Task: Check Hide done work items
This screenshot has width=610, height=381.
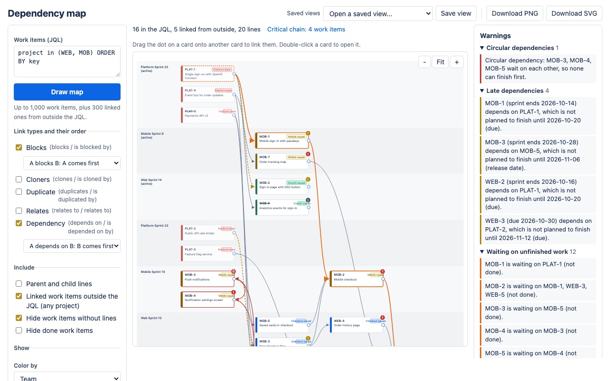Action: pyautogui.click(x=19, y=331)
